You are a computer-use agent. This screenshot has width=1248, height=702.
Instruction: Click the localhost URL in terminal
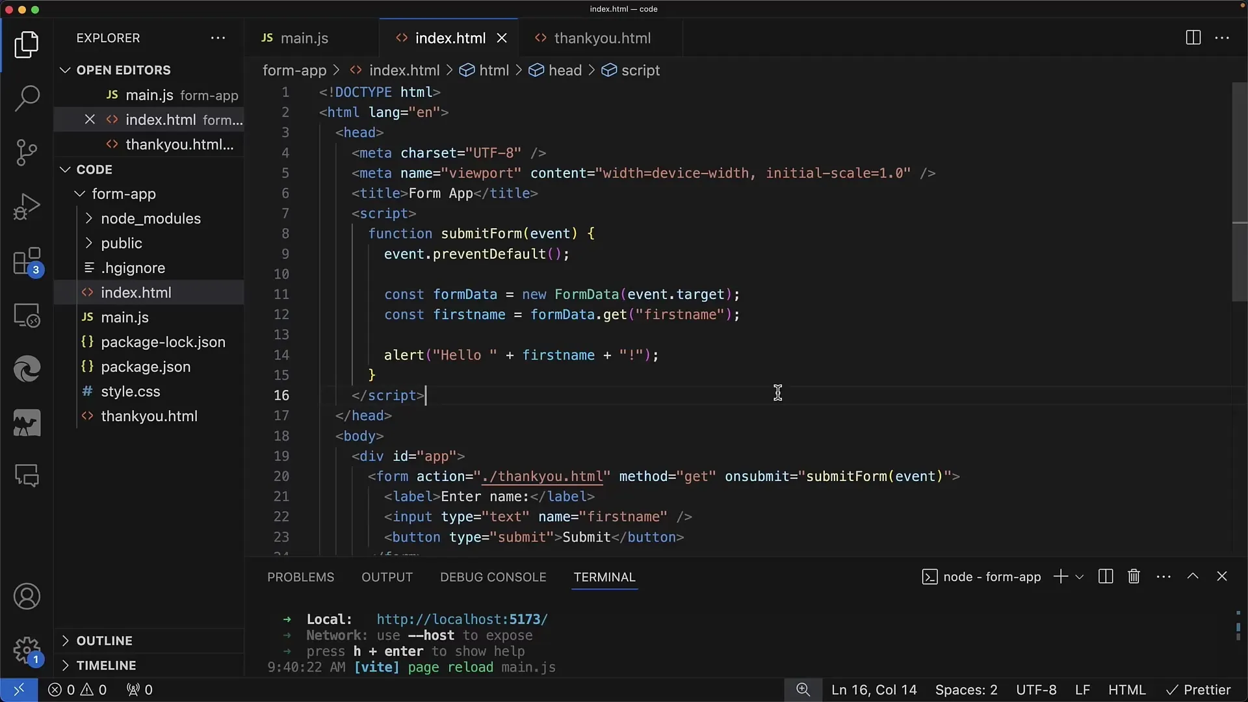click(x=462, y=619)
